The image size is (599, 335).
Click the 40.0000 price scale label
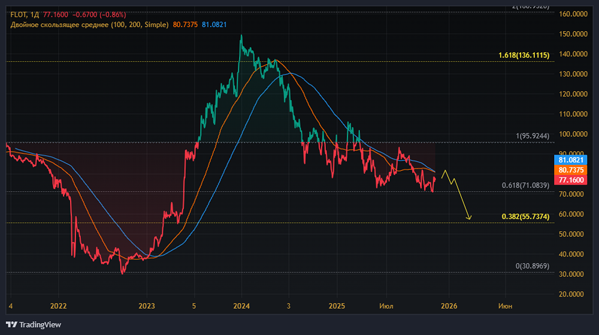tap(571, 254)
